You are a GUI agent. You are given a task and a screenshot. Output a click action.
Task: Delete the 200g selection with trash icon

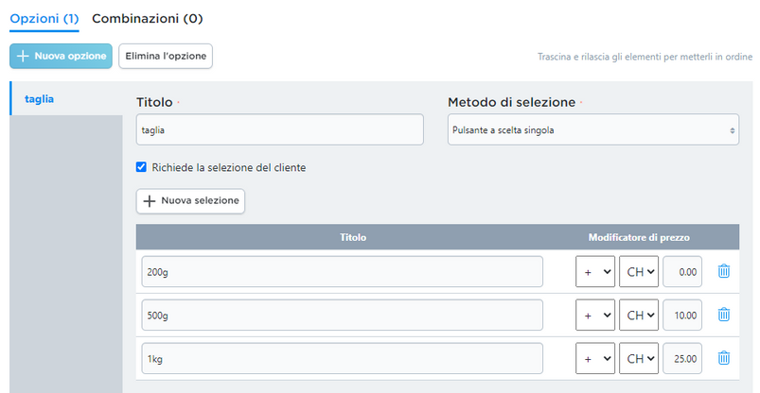(x=724, y=271)
